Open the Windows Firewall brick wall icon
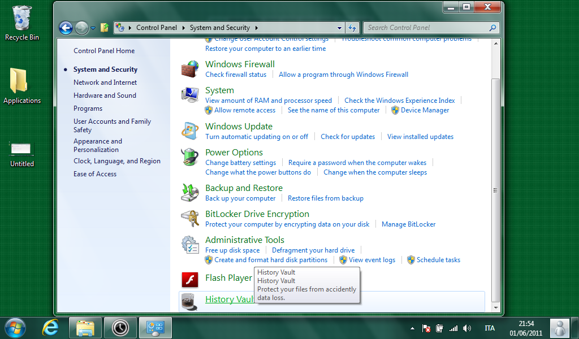Viewport: 579px width, 339px height. [x=190, y=69]
